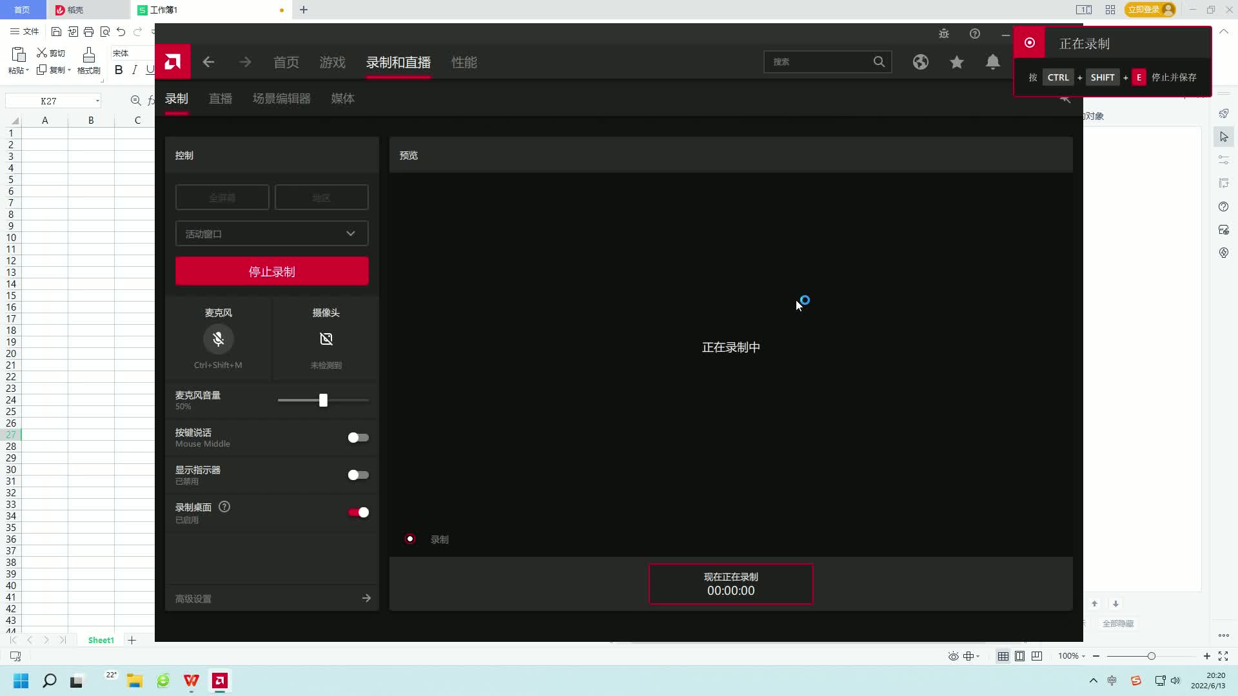Open WPS 文件 menu
1238x696 pixels.
(25, 32)
